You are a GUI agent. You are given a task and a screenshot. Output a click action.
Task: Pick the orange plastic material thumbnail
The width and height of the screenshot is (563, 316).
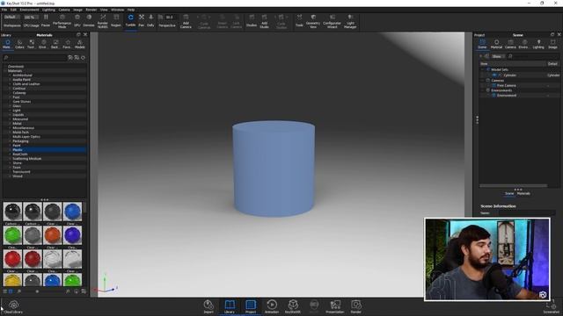click(53, 235)
